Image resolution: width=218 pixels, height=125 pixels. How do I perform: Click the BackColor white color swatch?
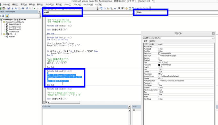tap(159, 54)
